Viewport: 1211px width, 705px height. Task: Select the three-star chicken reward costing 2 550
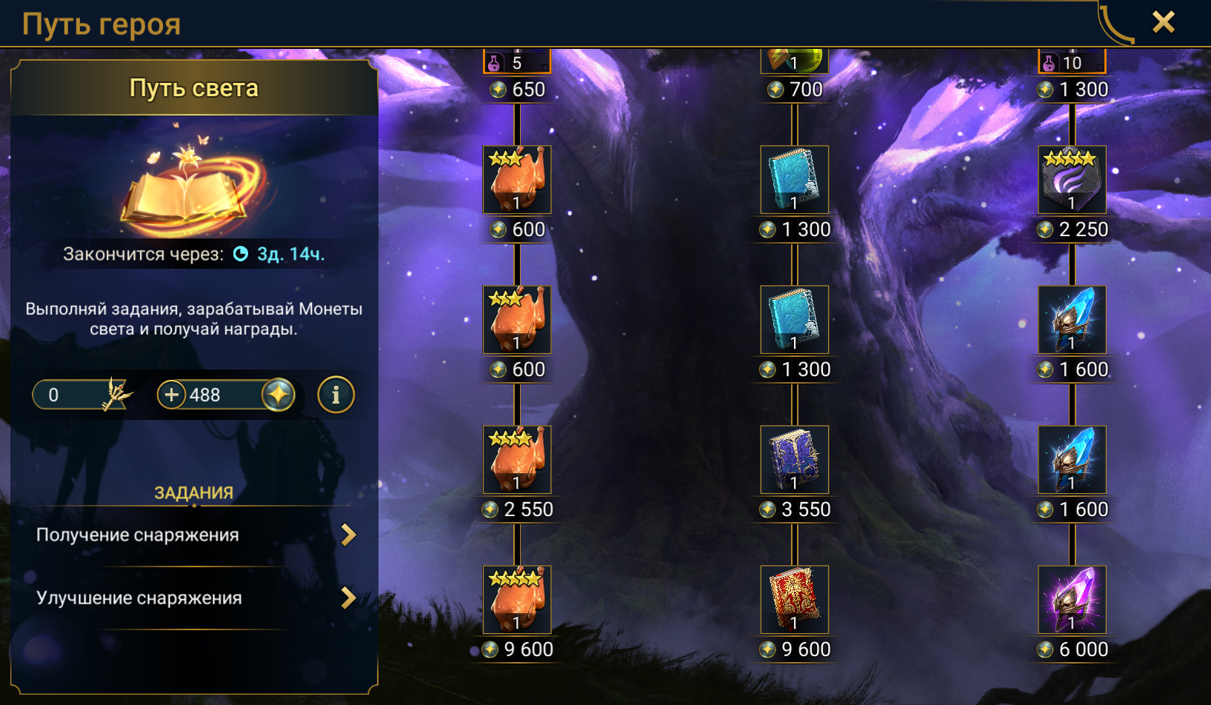[517, 460]
